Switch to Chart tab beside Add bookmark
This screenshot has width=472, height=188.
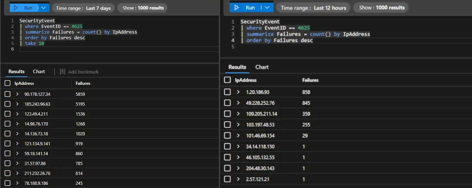pyautogui.click(x=39, y=71)
